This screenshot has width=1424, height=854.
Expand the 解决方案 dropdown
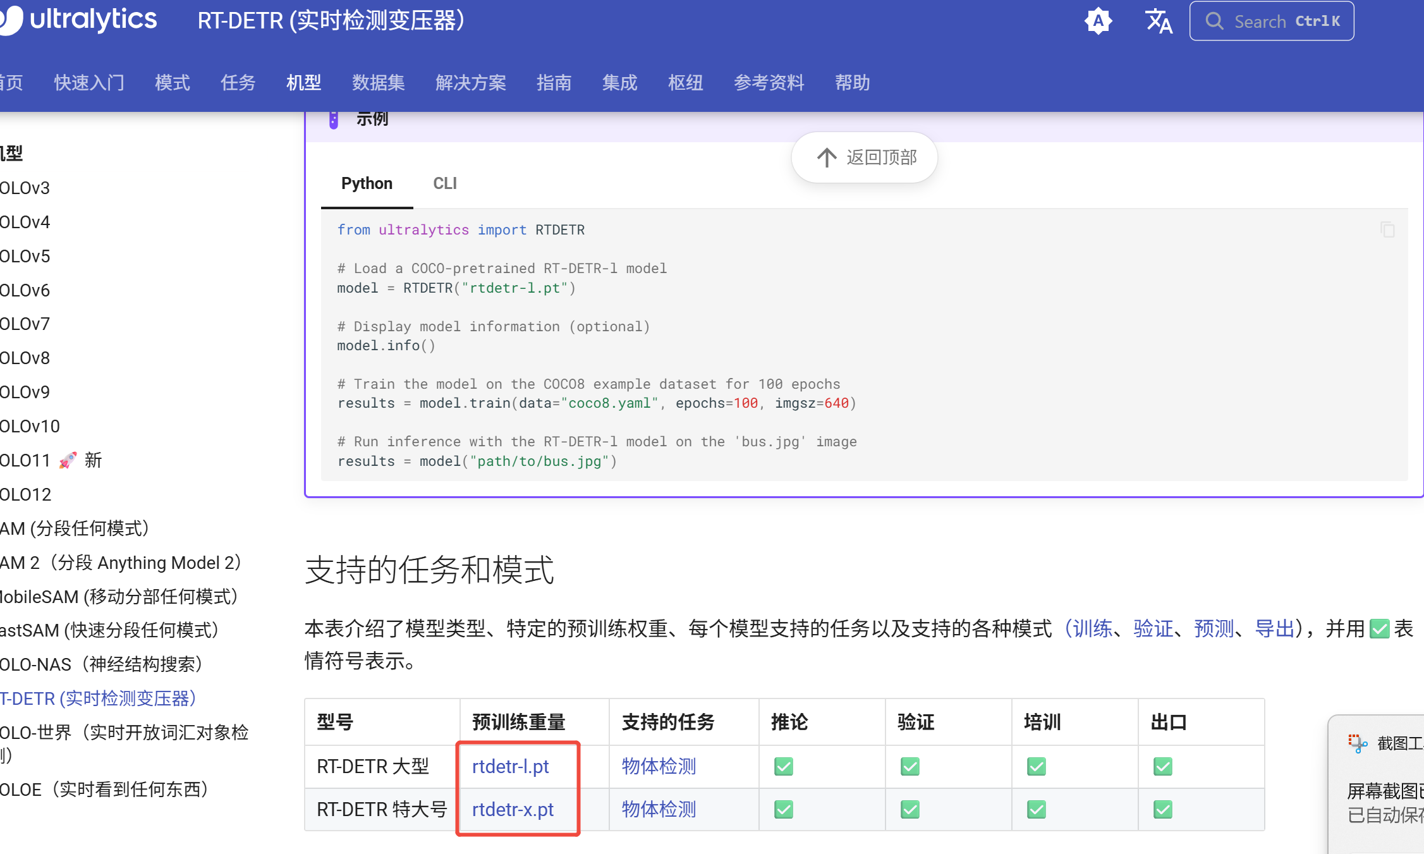pos(471,83)
